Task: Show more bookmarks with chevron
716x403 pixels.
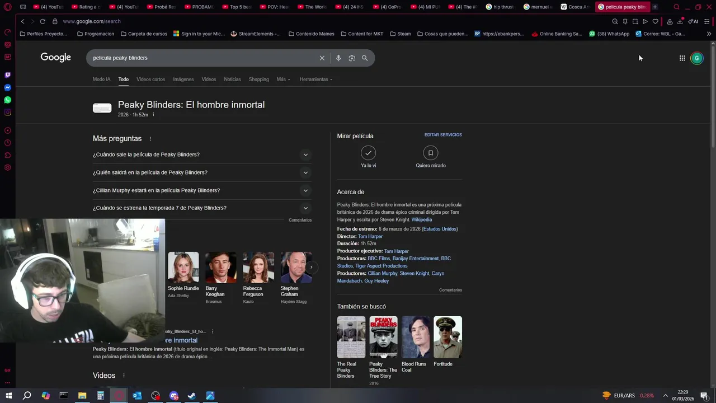Action: [709, 34]
